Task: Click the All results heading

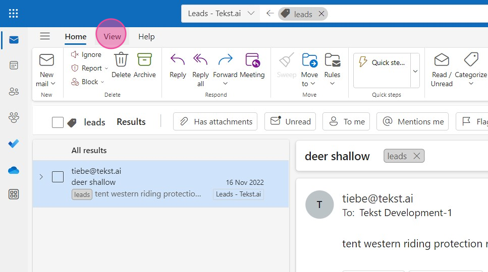Action: [x=89, y=151]
